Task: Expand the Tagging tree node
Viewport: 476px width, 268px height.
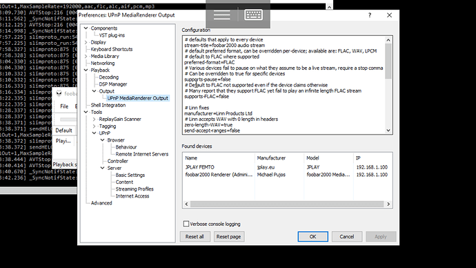Action: 94,126
